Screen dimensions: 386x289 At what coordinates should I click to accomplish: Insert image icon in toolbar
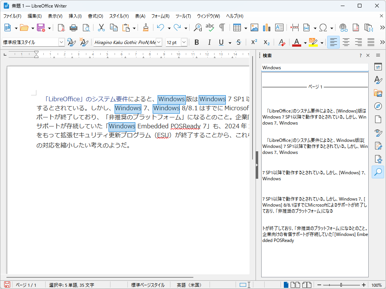pyautogui.click(x=254, y=27)
